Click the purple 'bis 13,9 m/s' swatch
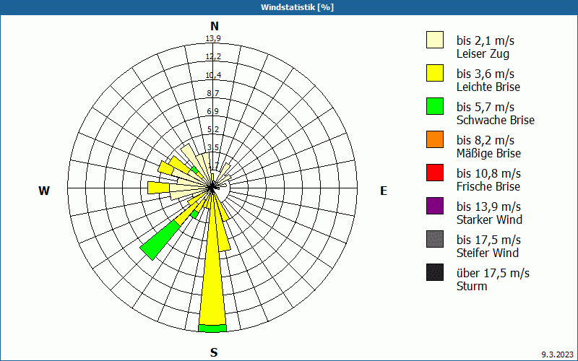The height and width of the screenshot is (361, 578). point(435,206)
